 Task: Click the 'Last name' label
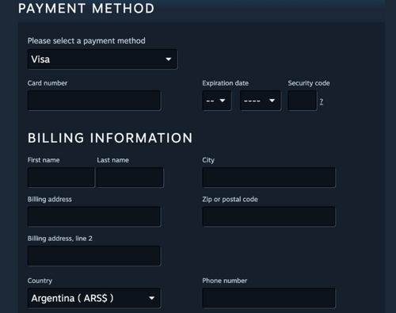tap(113, 160)
